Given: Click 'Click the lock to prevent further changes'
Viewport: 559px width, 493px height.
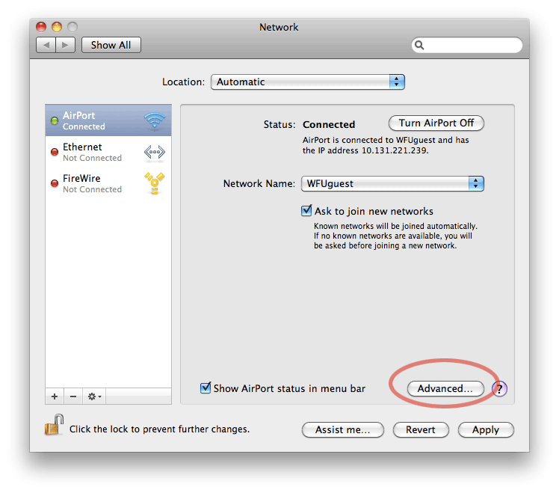Looking at the screenshot, I should click(x=159, y=429).
